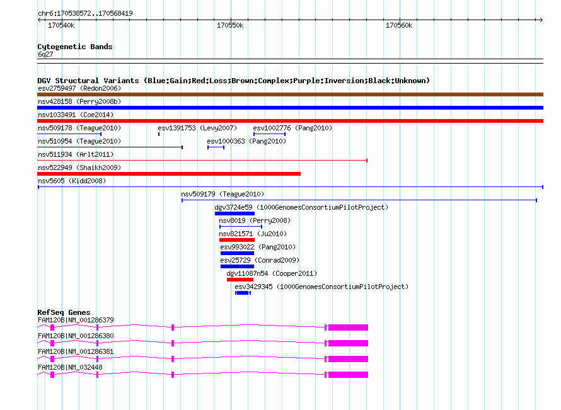Image resolution: width=561 pixels, height=410 pixels.
Task: Click the nsv511934 (Arlt2011) label
Action: point(76,154)
